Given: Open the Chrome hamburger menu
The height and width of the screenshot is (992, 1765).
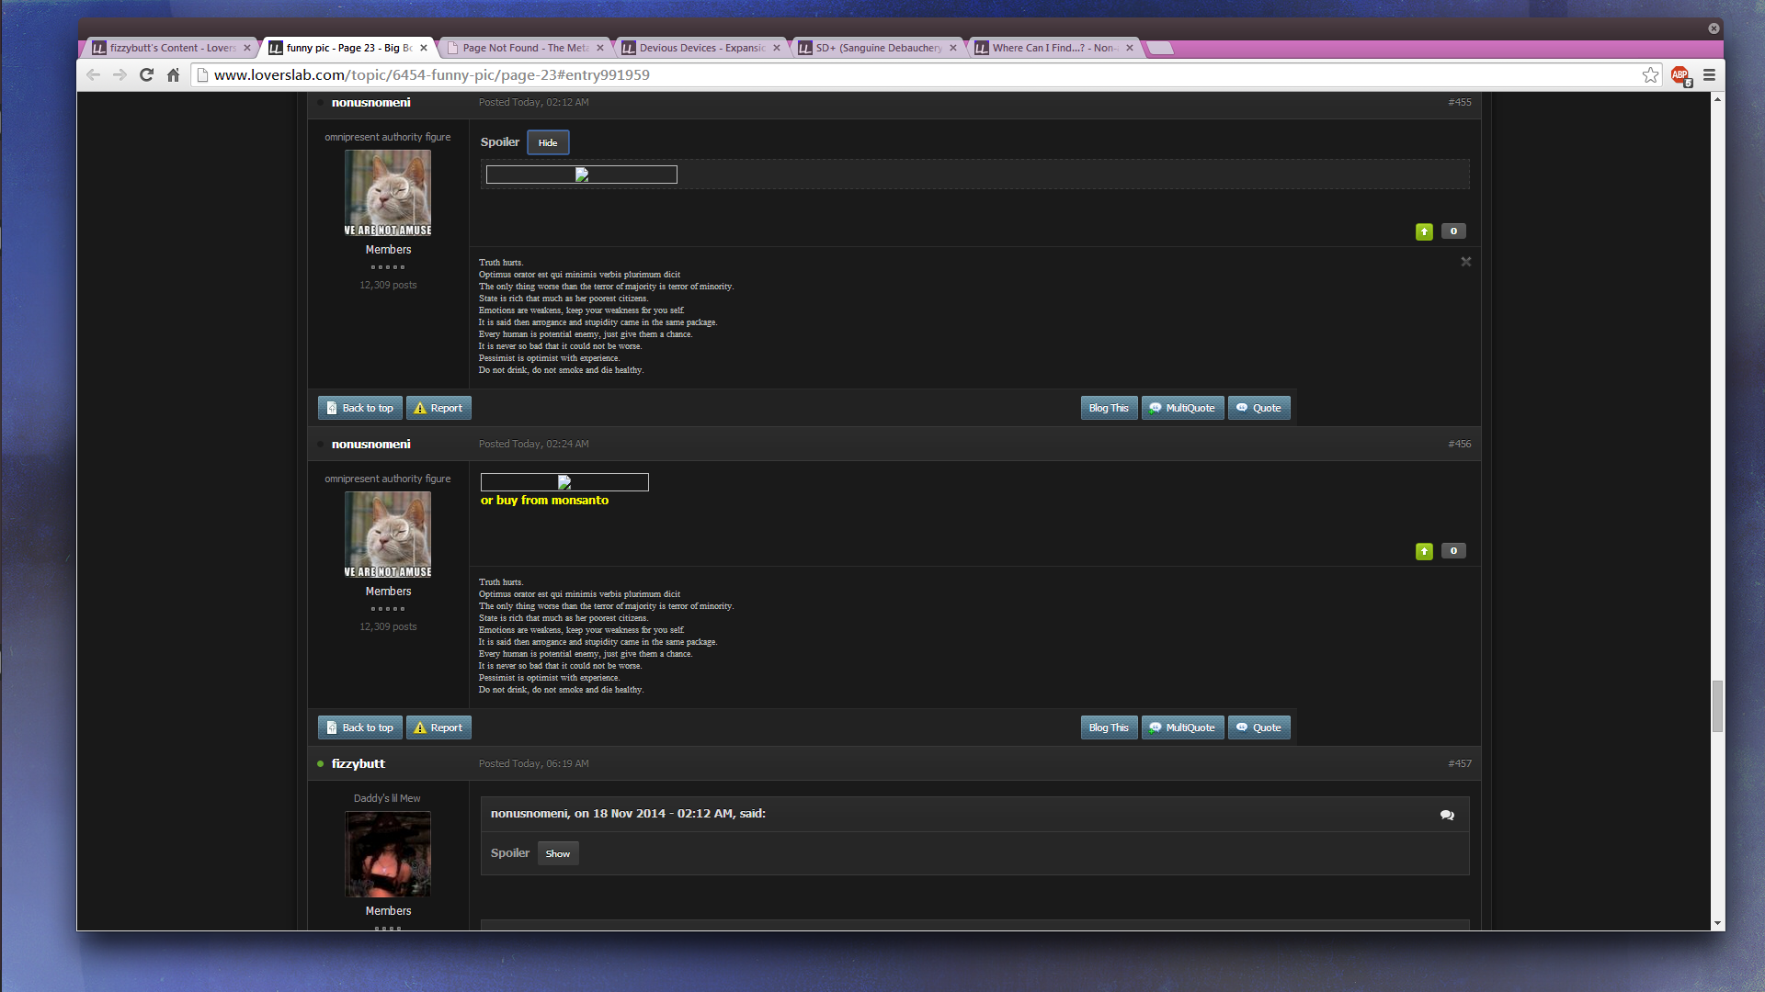Looking at the screenshot, I should (x=1709, y=75).
